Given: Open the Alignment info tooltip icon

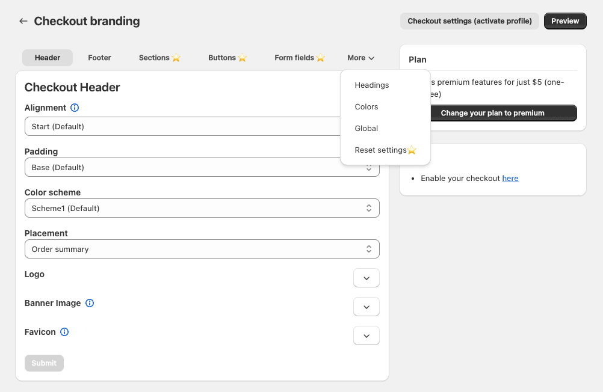Looking at the screenshot, I should click(74, 108).
